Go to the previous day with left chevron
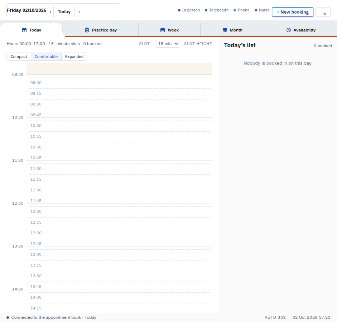 click(x=50, y=12)
